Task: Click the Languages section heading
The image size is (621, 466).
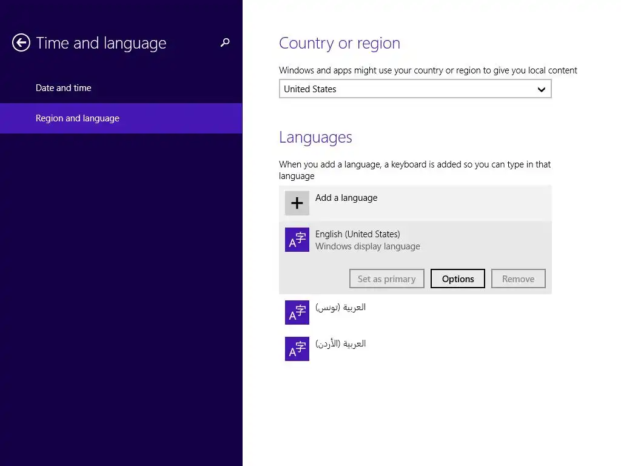Action: click(315, 138)
